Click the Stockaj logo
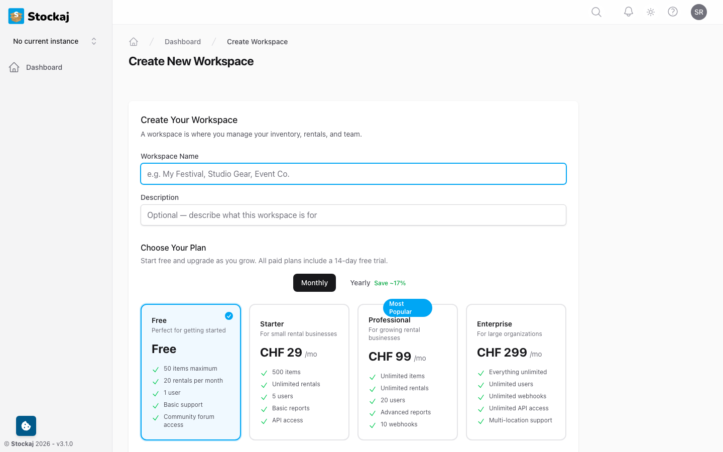 tap(37, 16)
